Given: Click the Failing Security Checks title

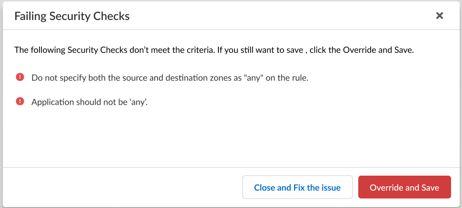Looking at the screenshot, I should 72,16.
